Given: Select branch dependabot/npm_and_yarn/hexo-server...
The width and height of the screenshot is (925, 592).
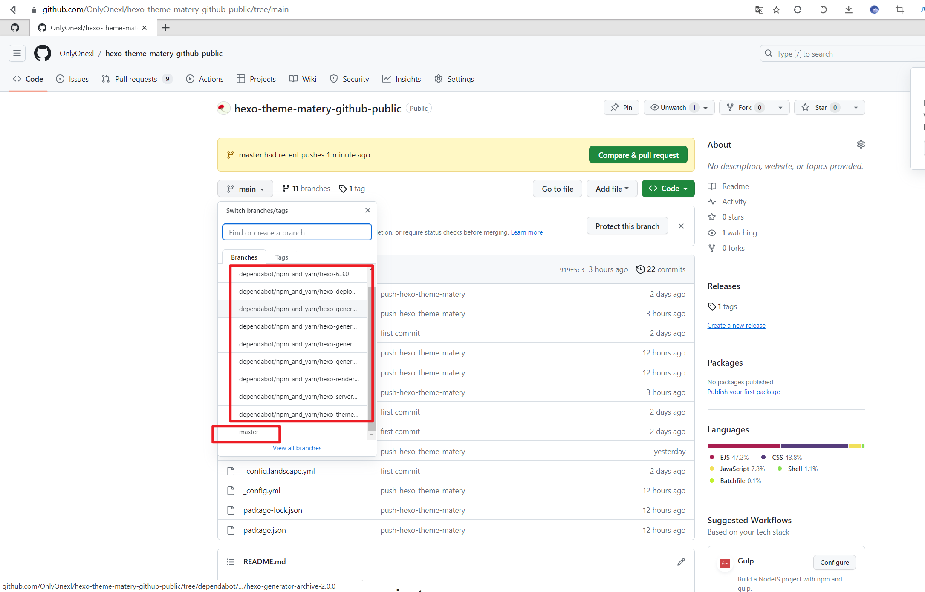Looking at the screenshot, I should click(294, 396).
